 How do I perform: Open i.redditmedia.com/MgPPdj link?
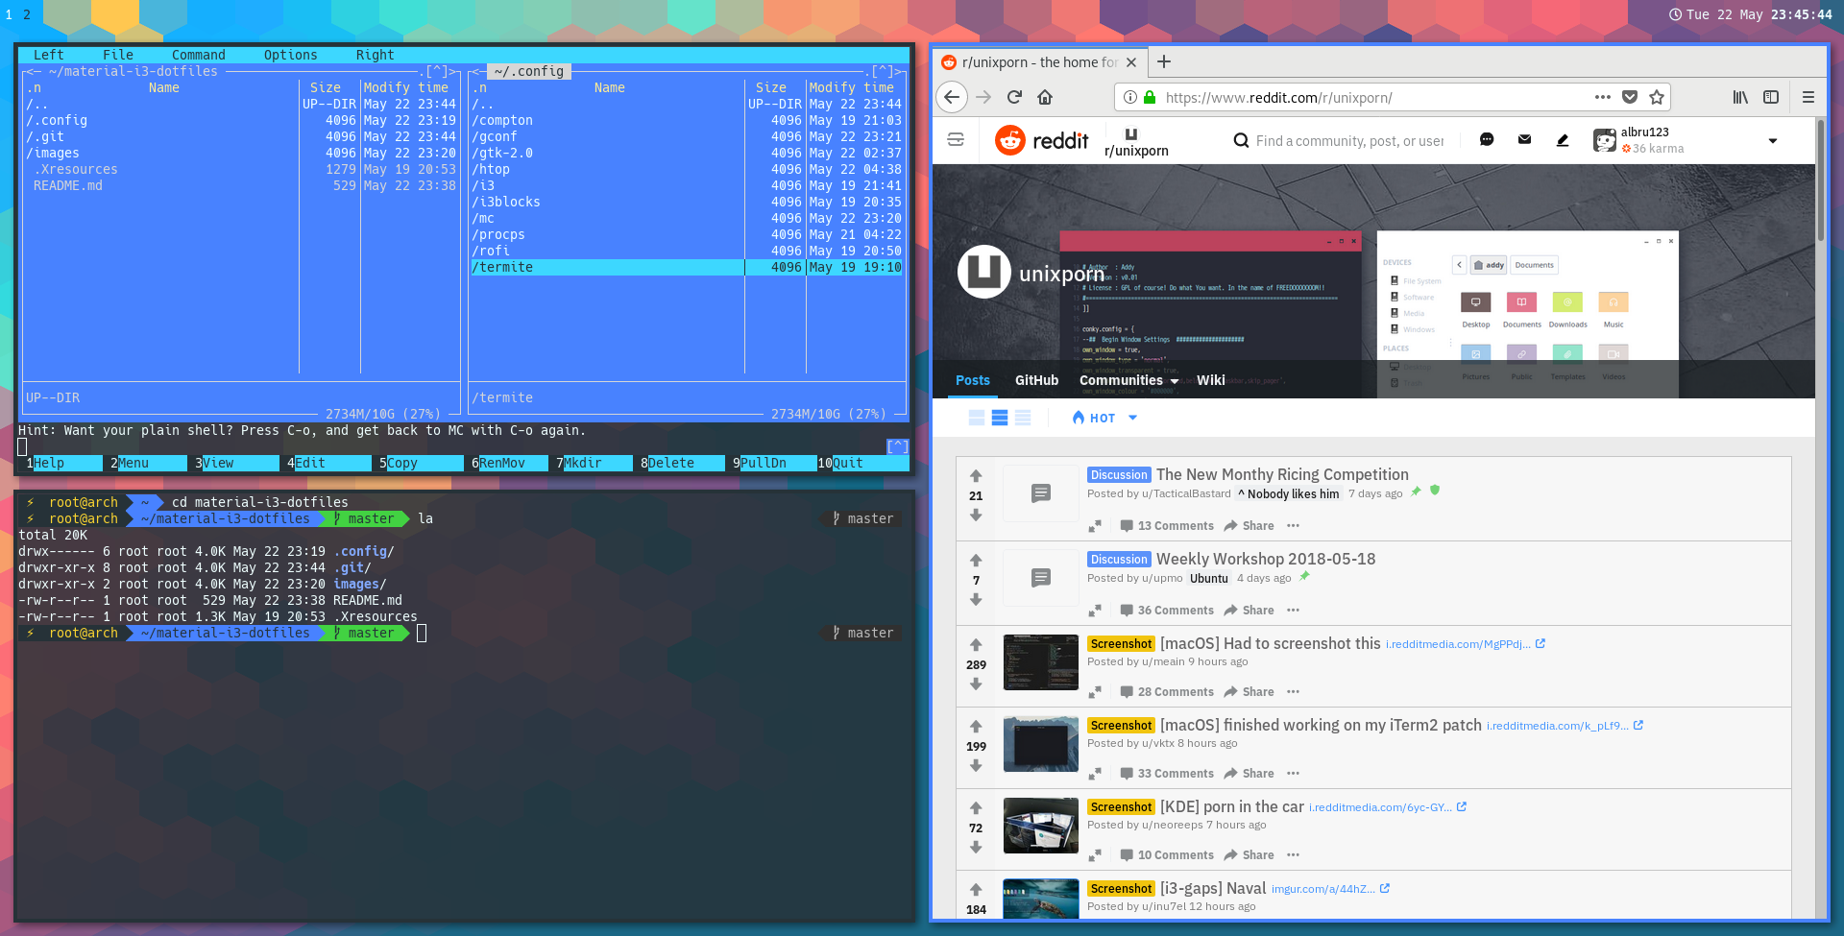pos(1465,644)
